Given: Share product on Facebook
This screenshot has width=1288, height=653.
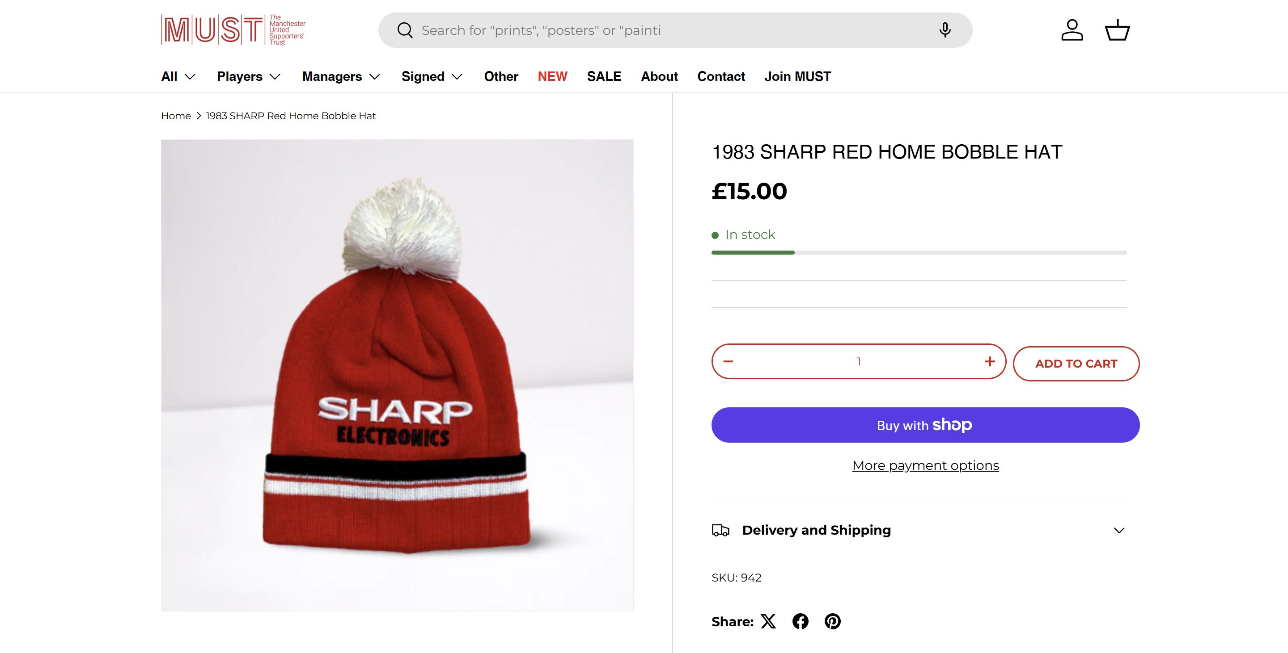Looking at the screenshot, I should click(x=801, y=622).
